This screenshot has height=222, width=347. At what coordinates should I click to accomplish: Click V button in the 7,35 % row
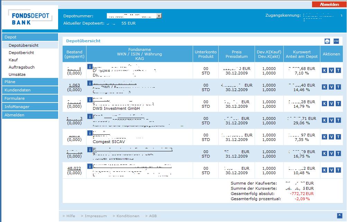(x=331, y=137)
